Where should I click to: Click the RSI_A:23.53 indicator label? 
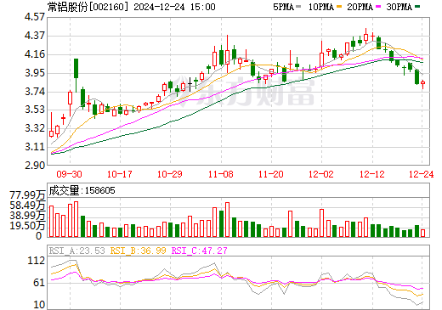(x=77, y=251)
